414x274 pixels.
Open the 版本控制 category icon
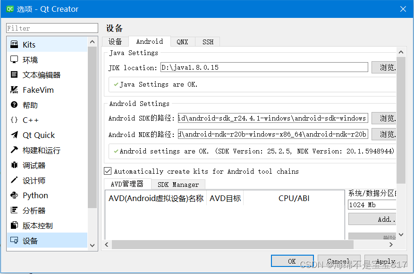click(x=14, y=226)
